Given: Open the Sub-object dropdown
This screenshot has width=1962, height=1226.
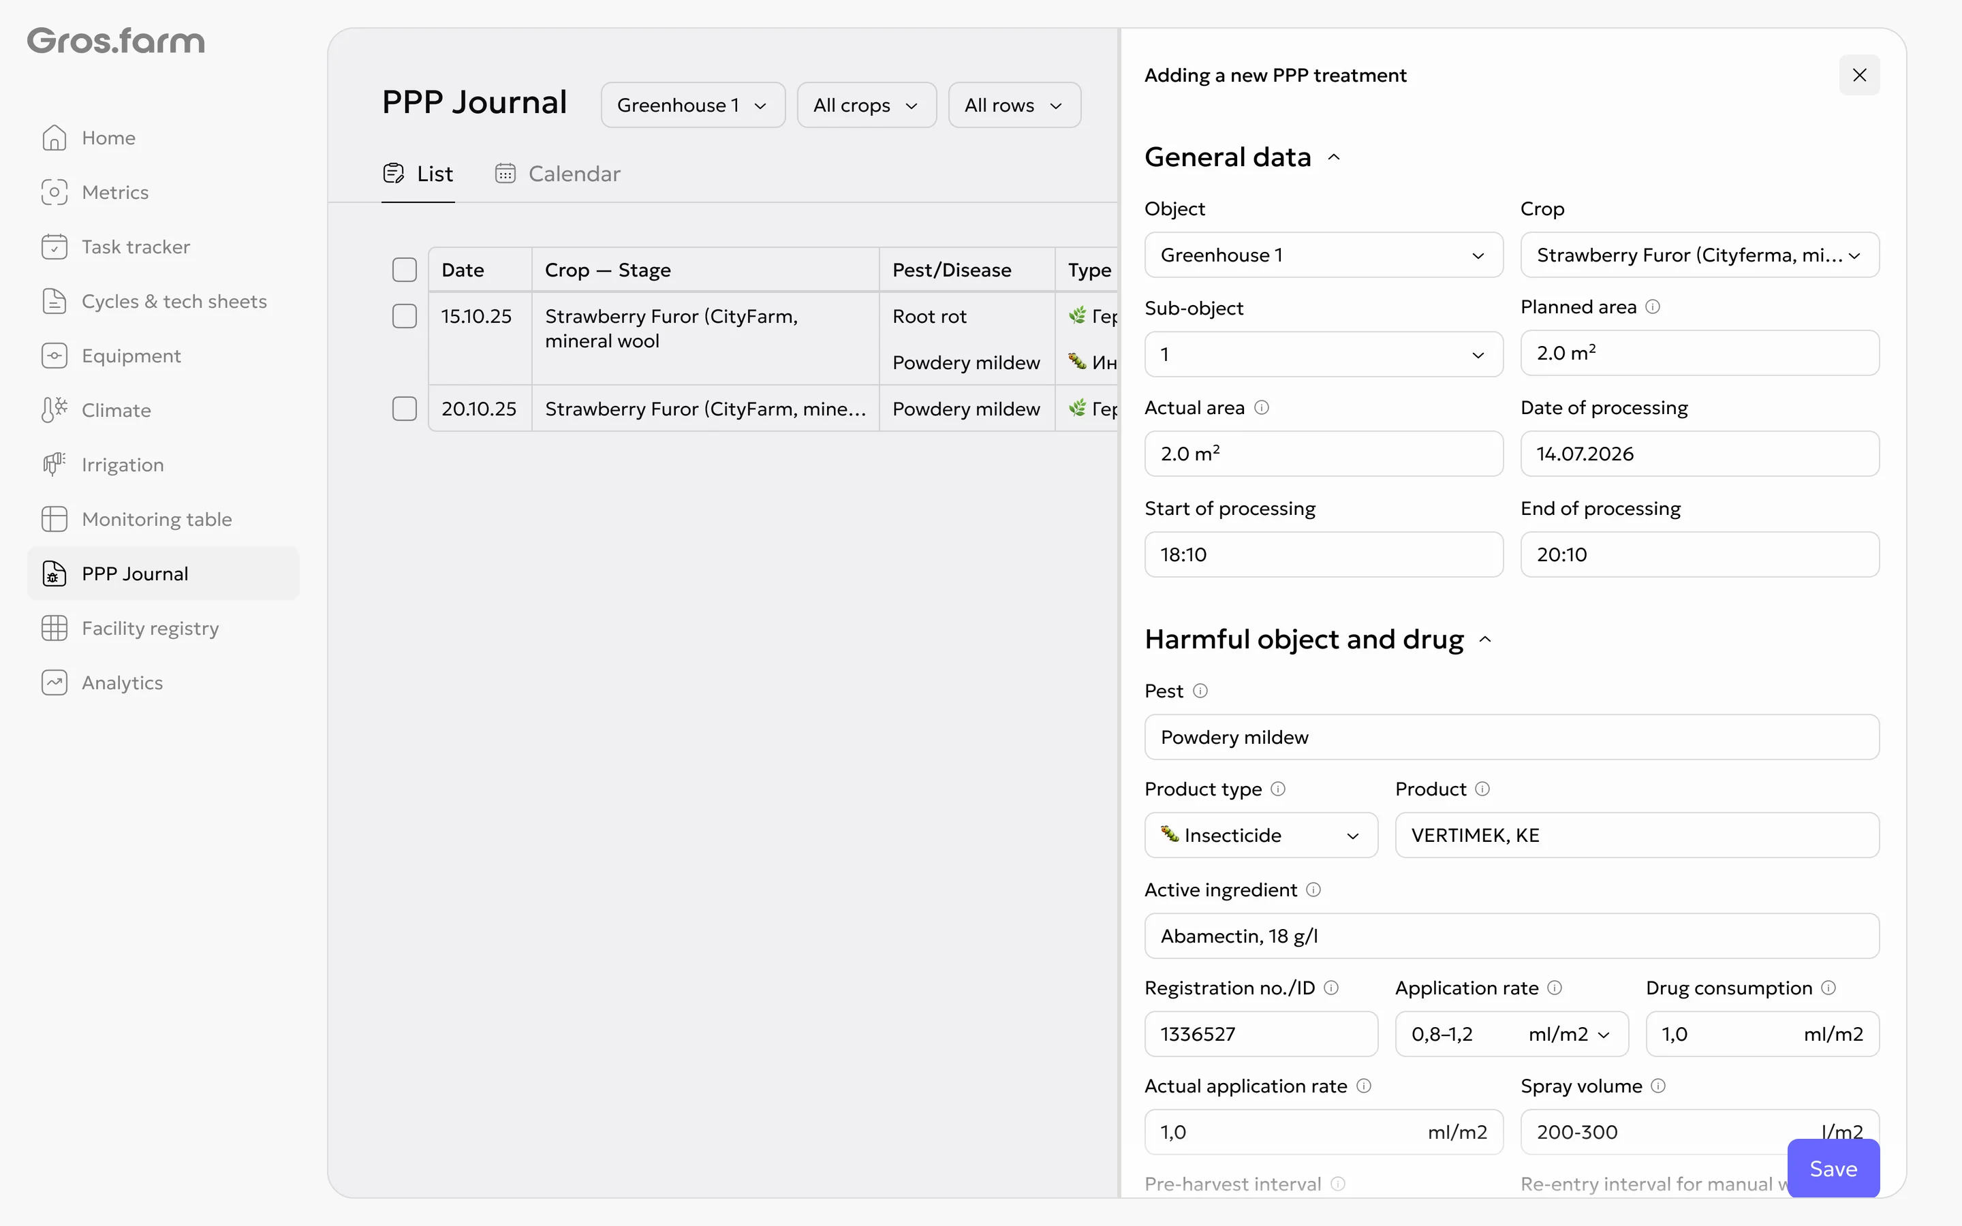Looking at the screenshot, I should pos(1324,353).
